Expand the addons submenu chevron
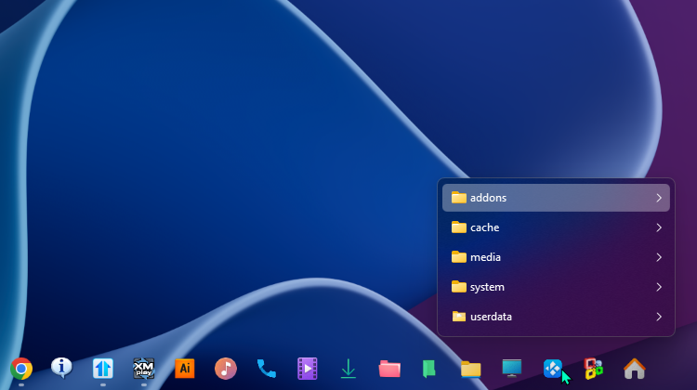The image size is (697, 390). [659, 198]
